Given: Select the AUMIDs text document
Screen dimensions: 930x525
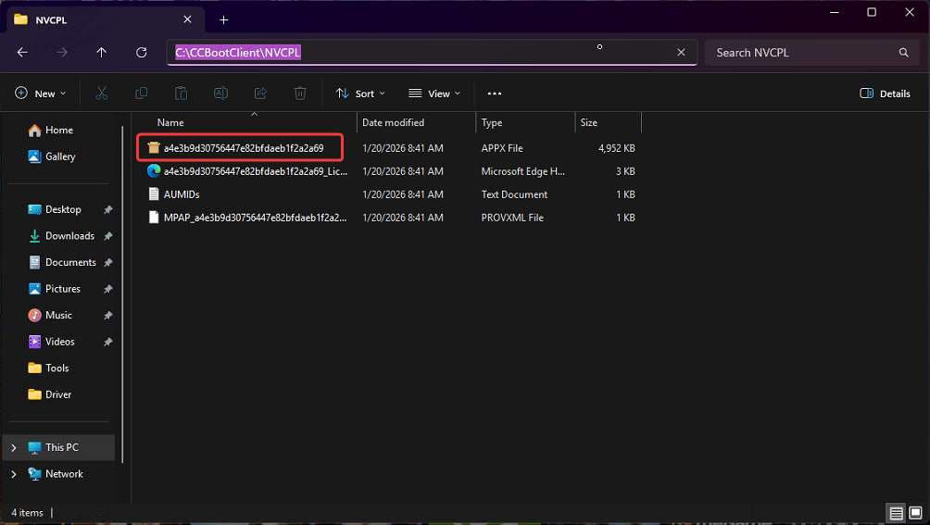Looking at the screenshot, I should 182,194.
